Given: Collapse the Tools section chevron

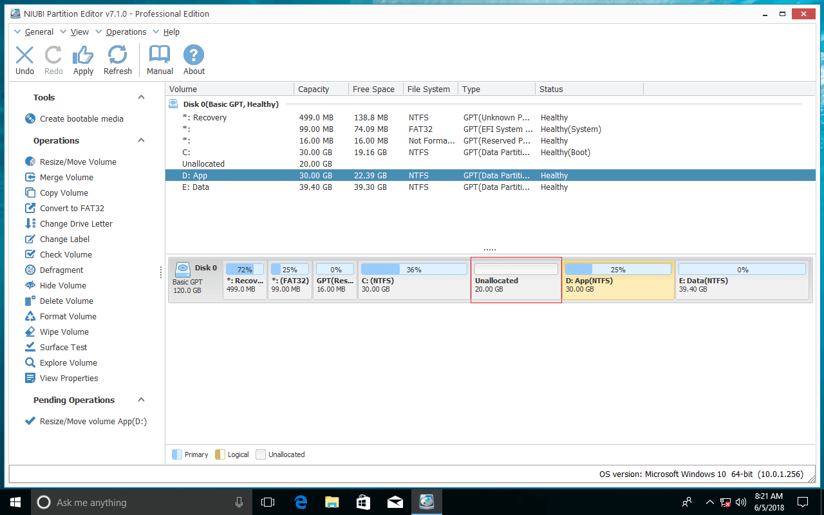Looking at the screenshot, I should point(142,97).
